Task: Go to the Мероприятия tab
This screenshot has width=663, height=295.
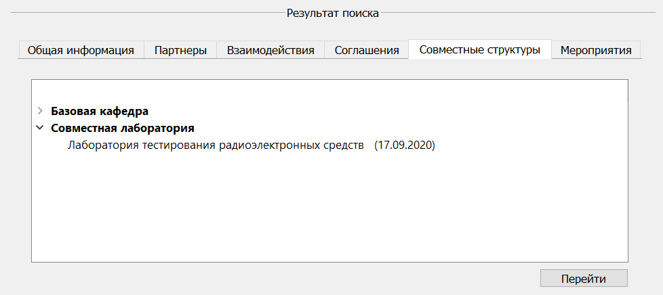Action: pos(596,50)
